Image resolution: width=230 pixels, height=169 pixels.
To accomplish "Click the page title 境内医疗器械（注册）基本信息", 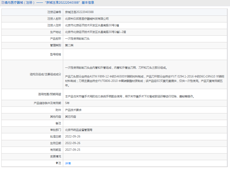I will [x=49, y=3].
